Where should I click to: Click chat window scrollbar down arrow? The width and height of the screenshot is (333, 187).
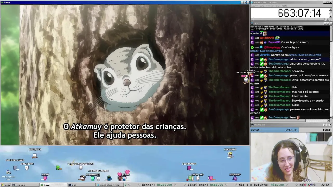[331, 118]
